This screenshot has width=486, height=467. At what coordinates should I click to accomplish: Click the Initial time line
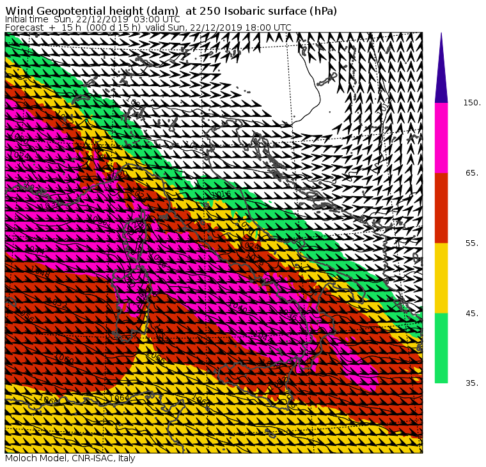[92, 19]
